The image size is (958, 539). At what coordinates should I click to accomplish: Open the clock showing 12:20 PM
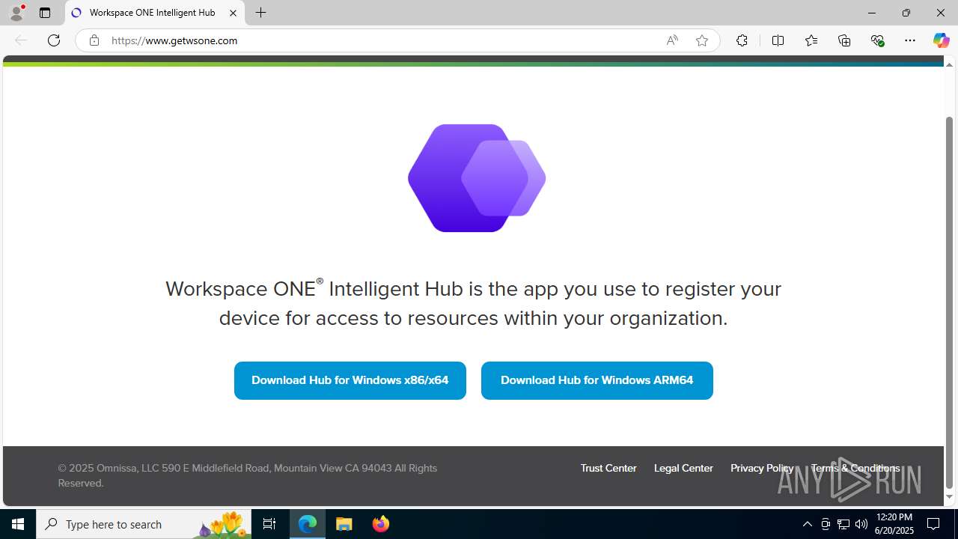pyautogui.click(x=894, y=524)
